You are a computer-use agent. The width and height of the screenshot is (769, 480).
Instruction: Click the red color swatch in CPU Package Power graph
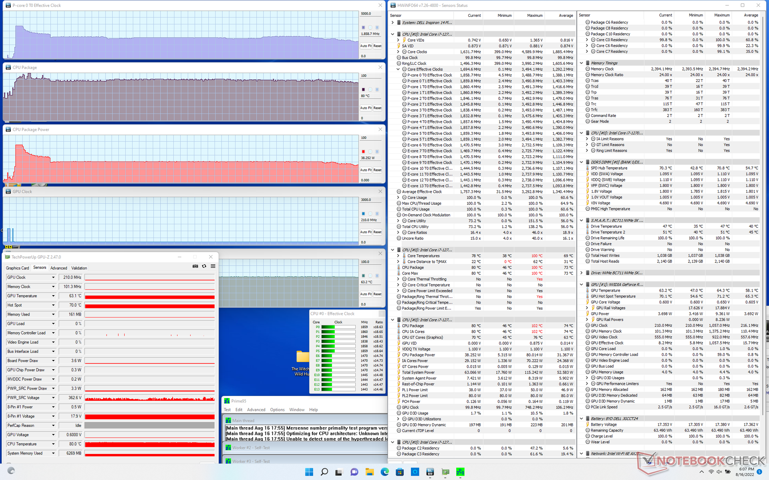(x=363, y=152)
